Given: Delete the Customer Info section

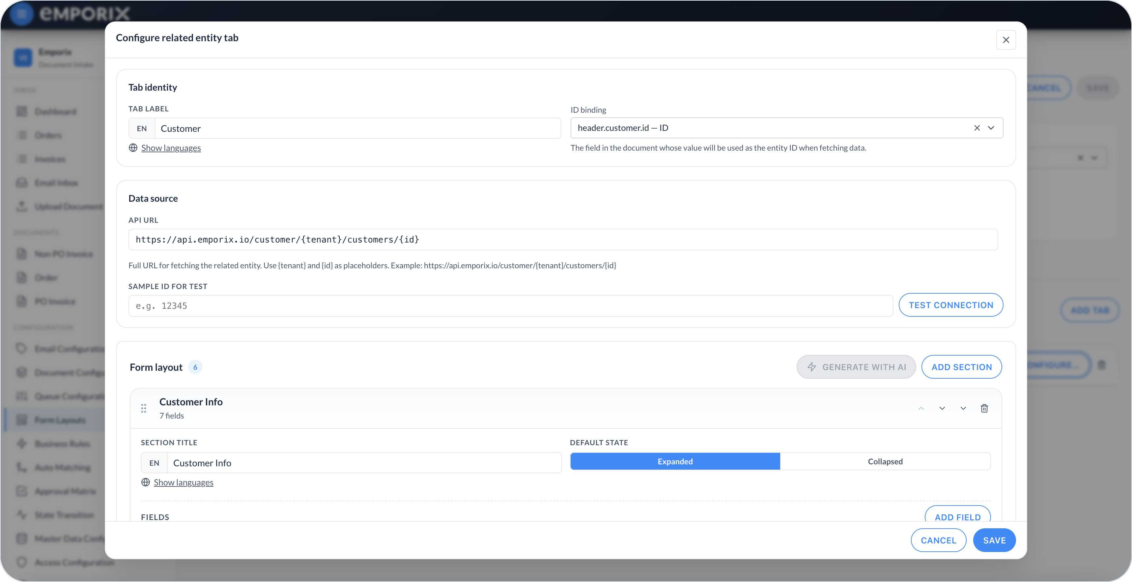Looking at the screenshot, I should 984,408.
